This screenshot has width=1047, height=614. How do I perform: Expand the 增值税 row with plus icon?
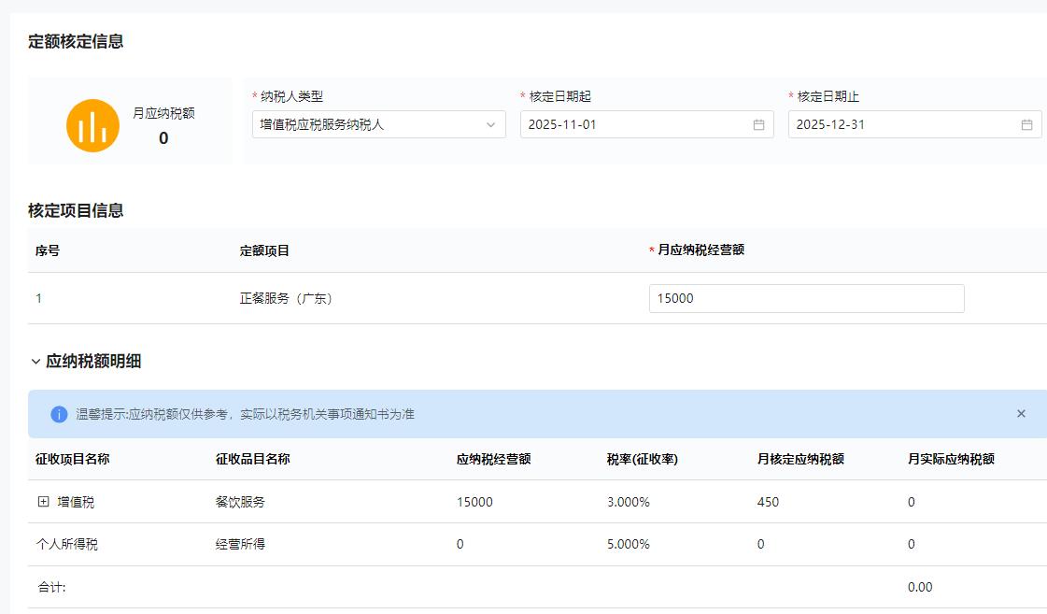pos(43,502)
